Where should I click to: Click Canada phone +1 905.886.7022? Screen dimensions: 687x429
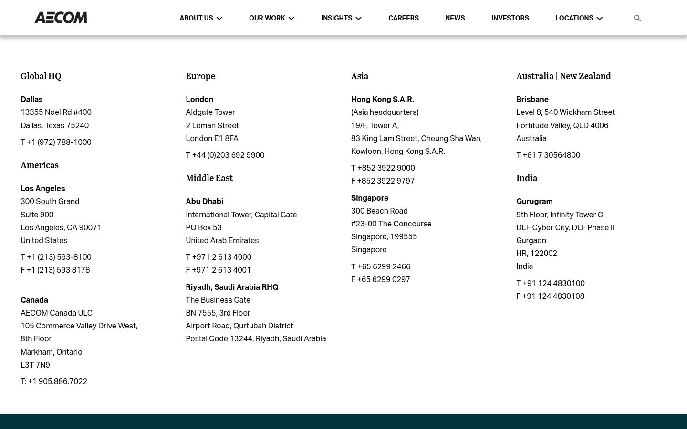pyautogui.click(x=58, y=381)
